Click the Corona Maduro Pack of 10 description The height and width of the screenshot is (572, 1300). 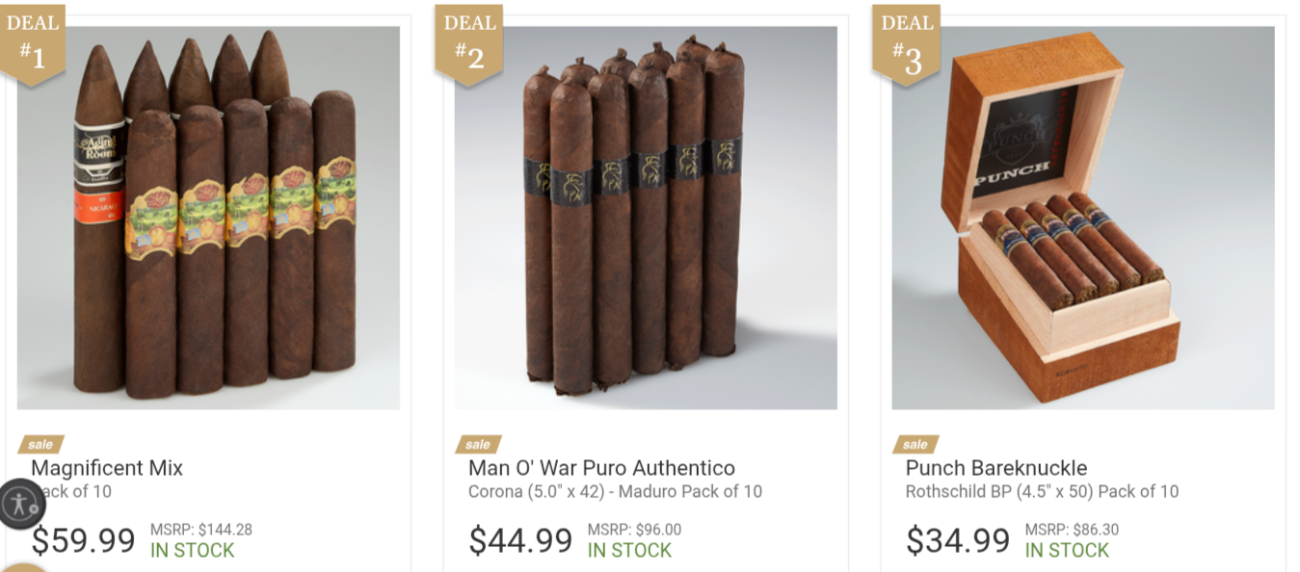pyautogui.click(x=615, y=491)
